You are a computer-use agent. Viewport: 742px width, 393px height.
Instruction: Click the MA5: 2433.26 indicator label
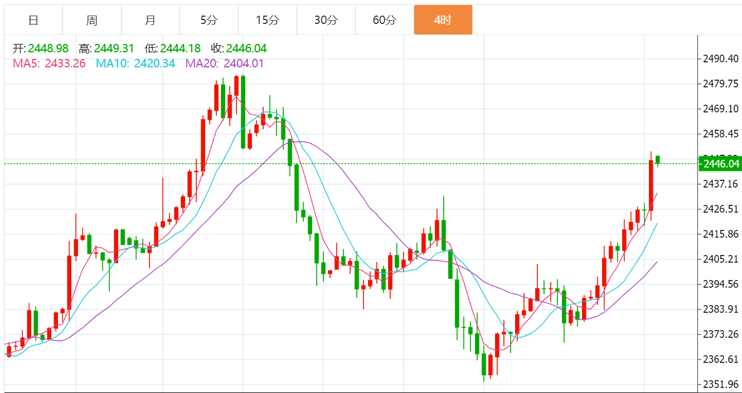[x=49, y=63]
